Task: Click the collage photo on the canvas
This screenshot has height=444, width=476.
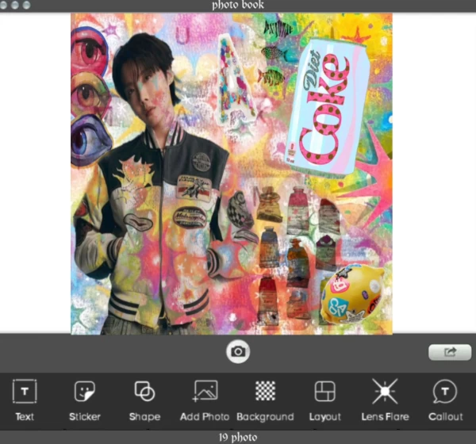Action: click(232, 174)
